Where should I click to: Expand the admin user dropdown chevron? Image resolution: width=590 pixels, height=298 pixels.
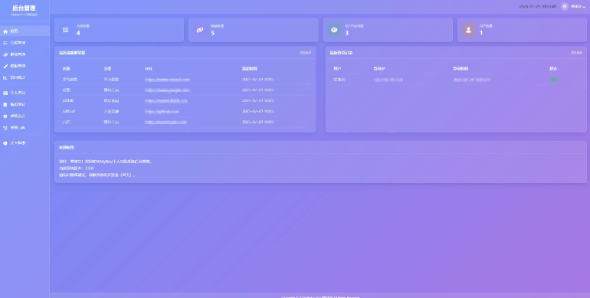[x=584, y=7]
